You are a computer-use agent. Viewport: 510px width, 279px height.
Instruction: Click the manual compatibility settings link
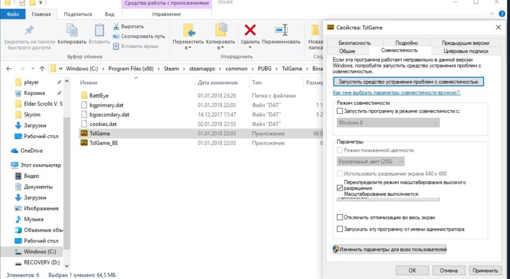pyautogui.click(x=396, y=92)
